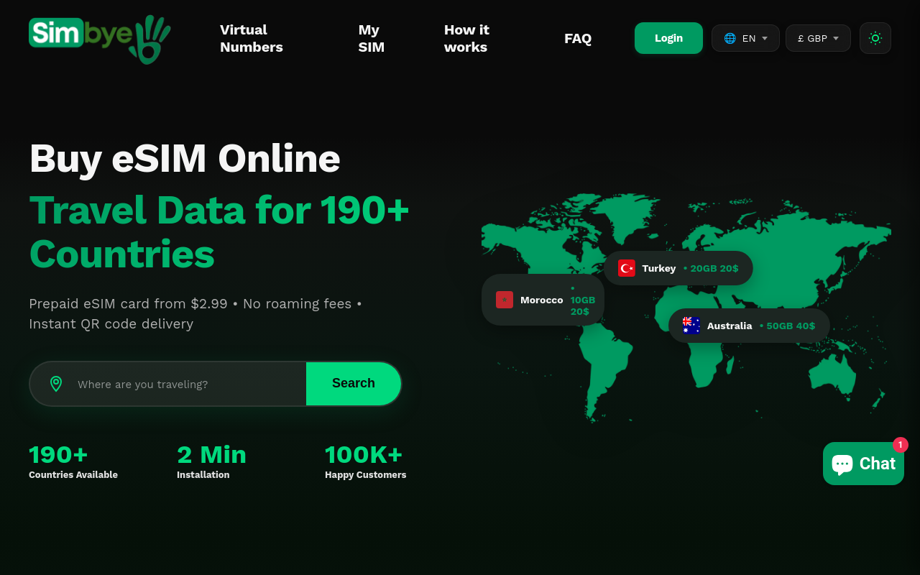Screen dimensions: 920x575
Task: Click the Australia flag icon
Action: pyautogui.click(x=691, y=326)
